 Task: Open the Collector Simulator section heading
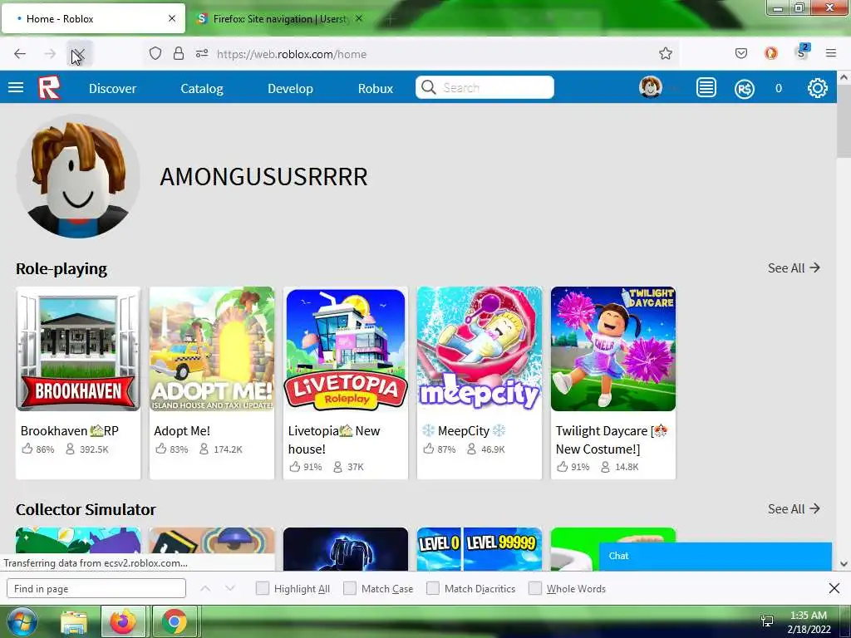[x=86, y=509]
